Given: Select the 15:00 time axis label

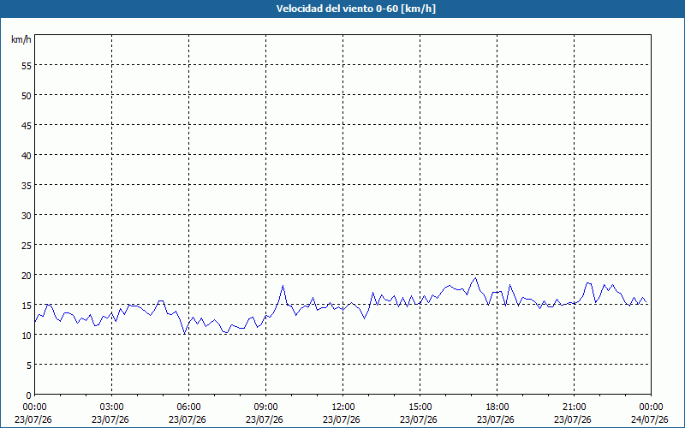Looking at the screenshot, I should (x=420, y=407).
